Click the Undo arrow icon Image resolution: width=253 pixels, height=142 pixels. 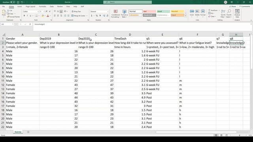pos(22,2)
